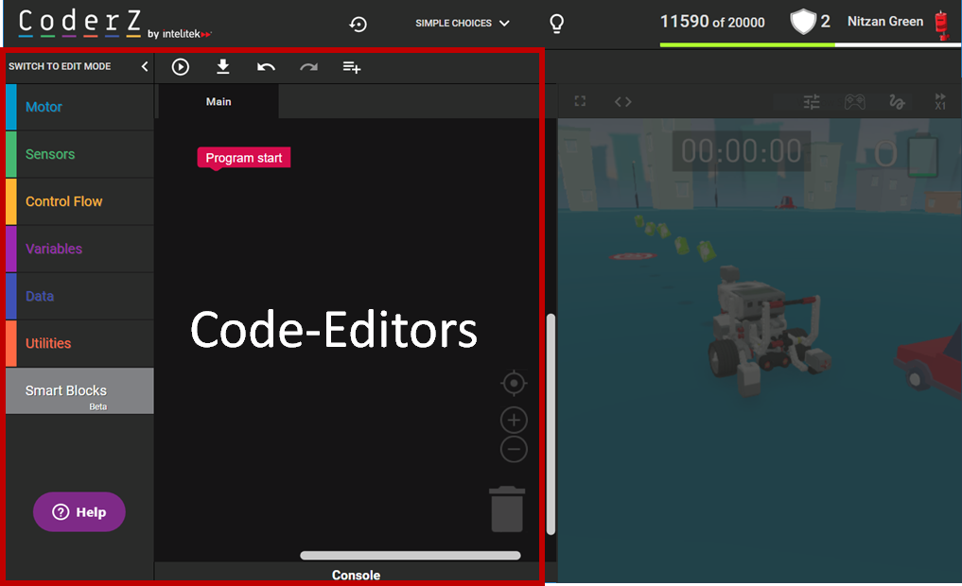Switch to edit mode
The width and height of the screenshot is (962, 586).
click(x=60, y=66)
